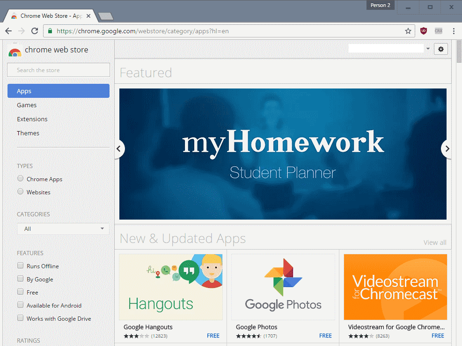Viewport: 462px width, 346px height.
Task: Select the Chrome Apps radio button
Action: pyautogui.click(x=20, y=178)
